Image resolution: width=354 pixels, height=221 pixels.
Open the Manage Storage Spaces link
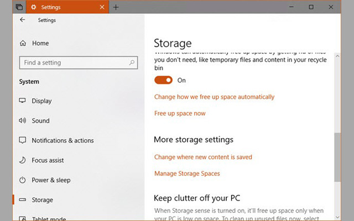pos(187,173)
